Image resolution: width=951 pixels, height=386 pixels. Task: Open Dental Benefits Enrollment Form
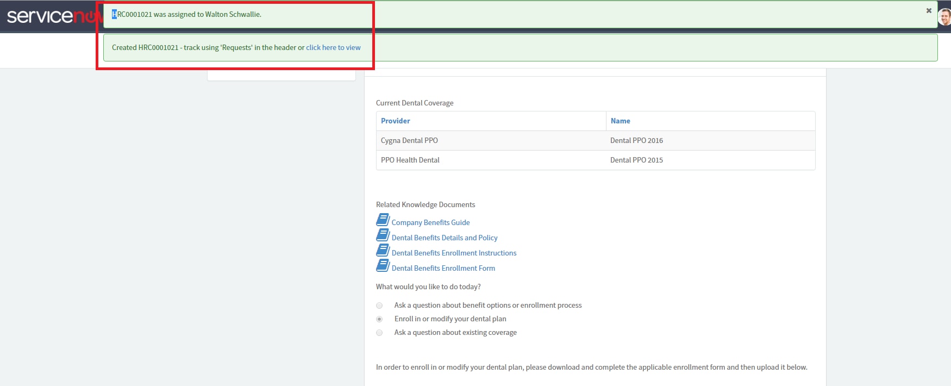point(443,268)
